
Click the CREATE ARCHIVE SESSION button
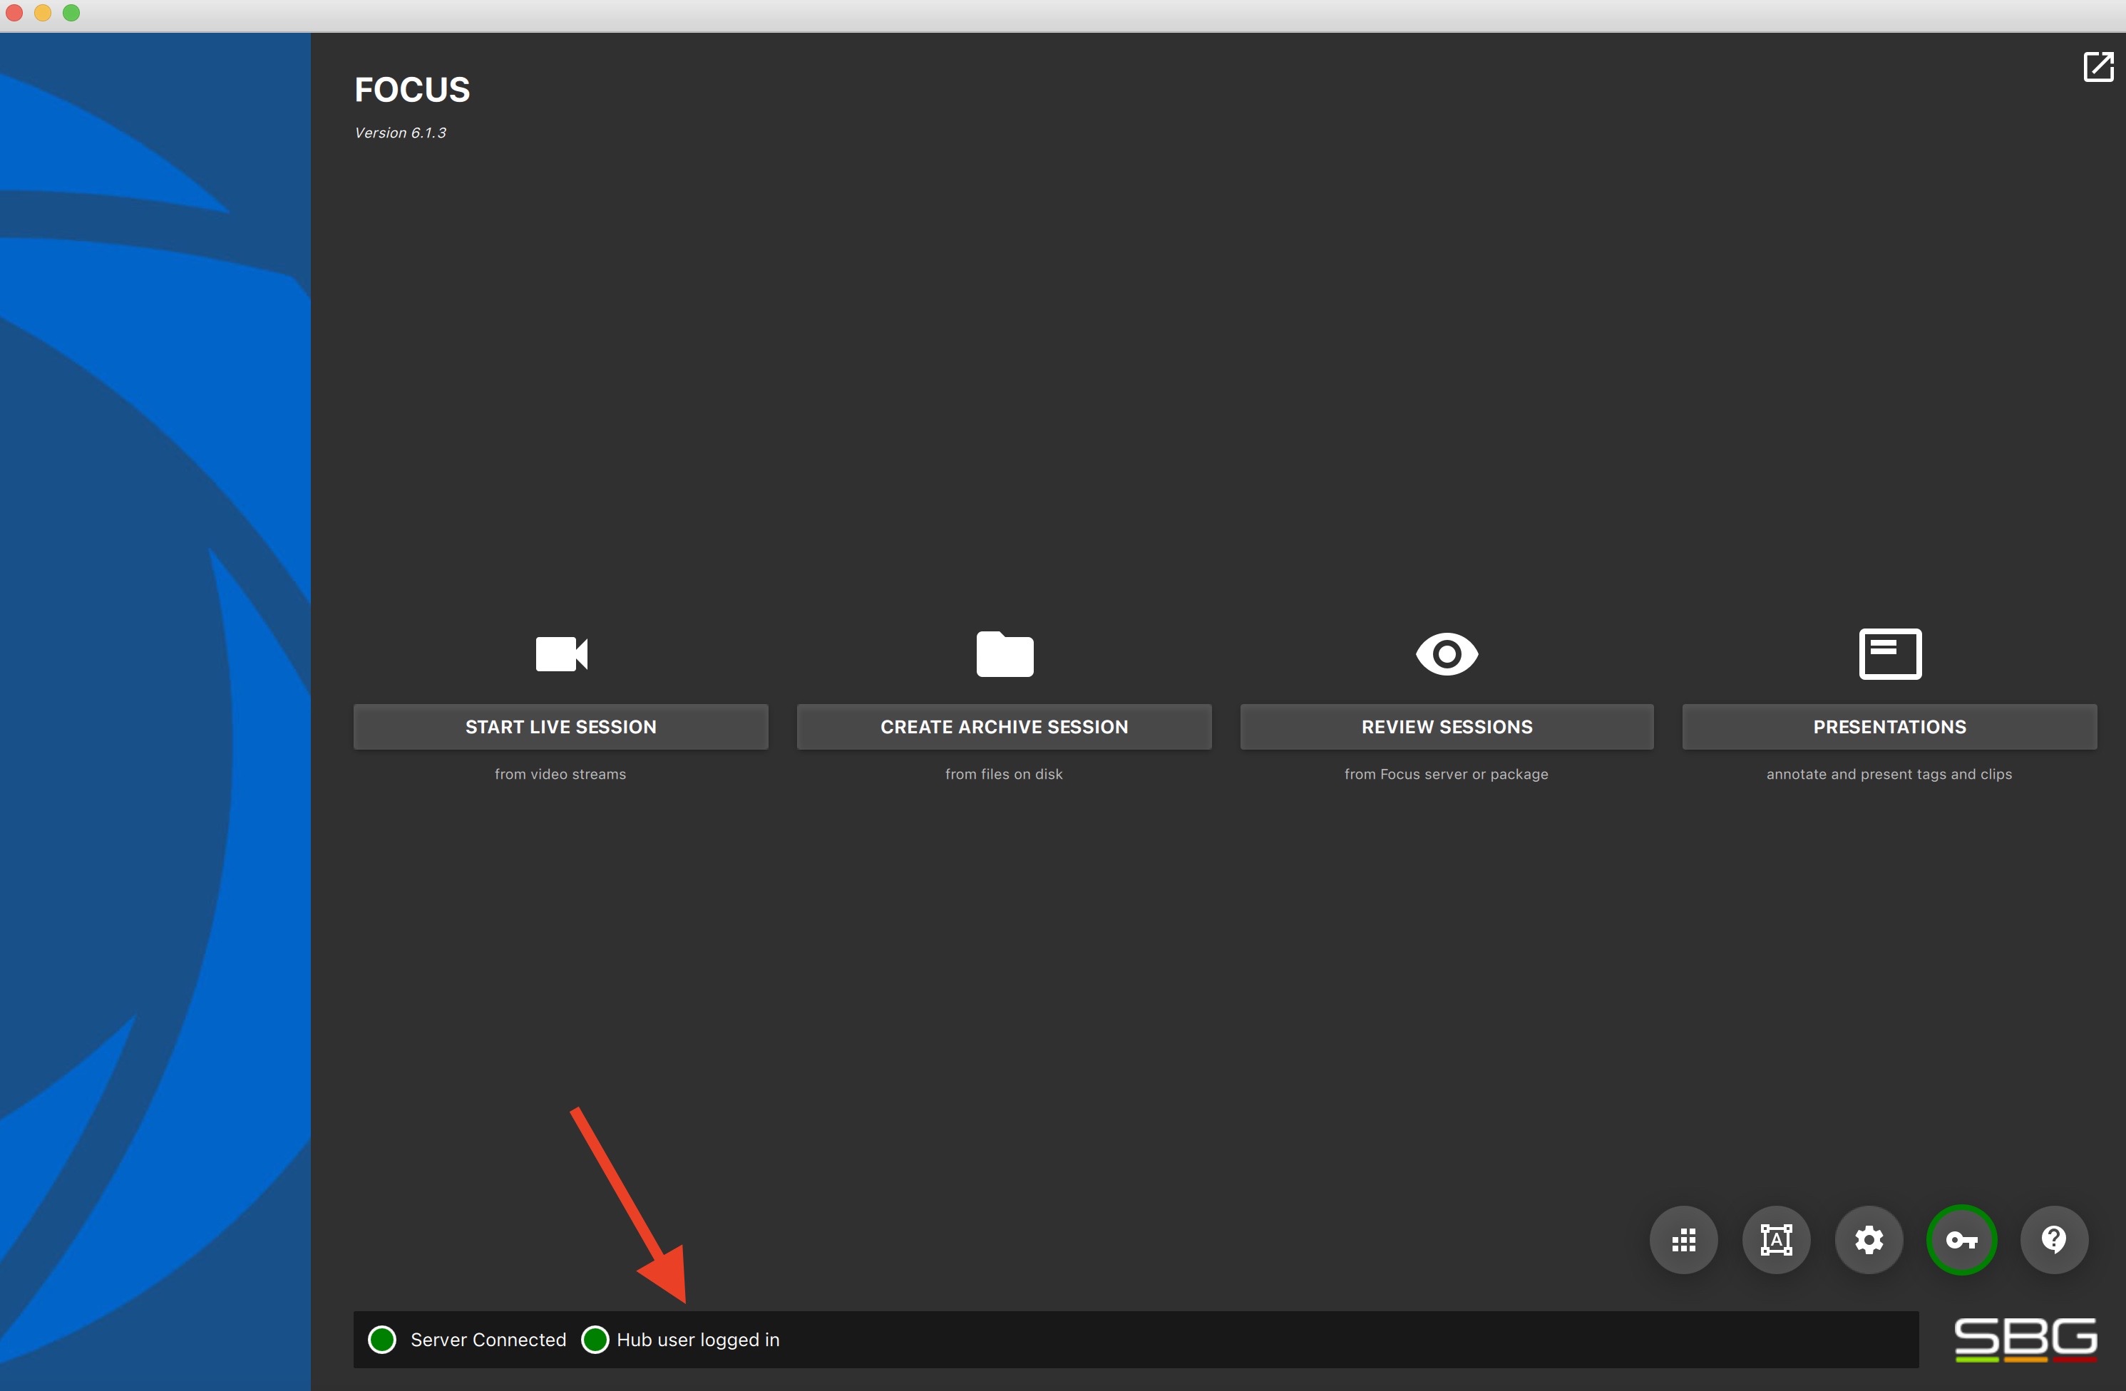pos(1004,726)
